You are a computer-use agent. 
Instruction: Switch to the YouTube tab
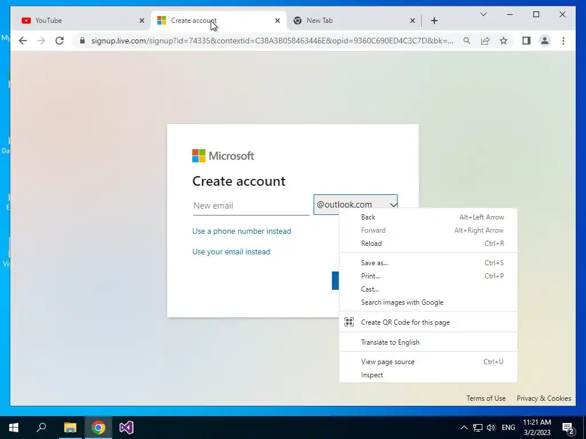point(81,21)
